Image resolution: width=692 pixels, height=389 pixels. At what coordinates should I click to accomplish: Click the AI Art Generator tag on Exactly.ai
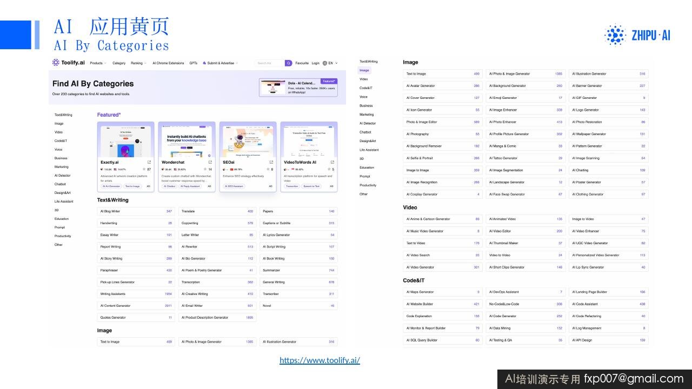[x=111, y=186]
